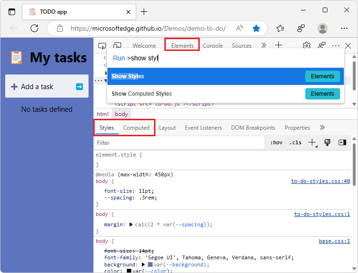Open the Console tab
Image resolution: width=358 pixels, height=273 pixels.
(213, 46)
